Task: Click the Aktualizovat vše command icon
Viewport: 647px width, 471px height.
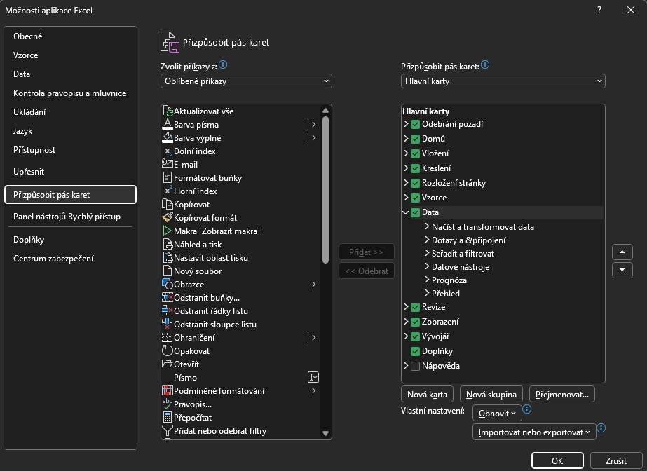Action: tap(168, 111)
